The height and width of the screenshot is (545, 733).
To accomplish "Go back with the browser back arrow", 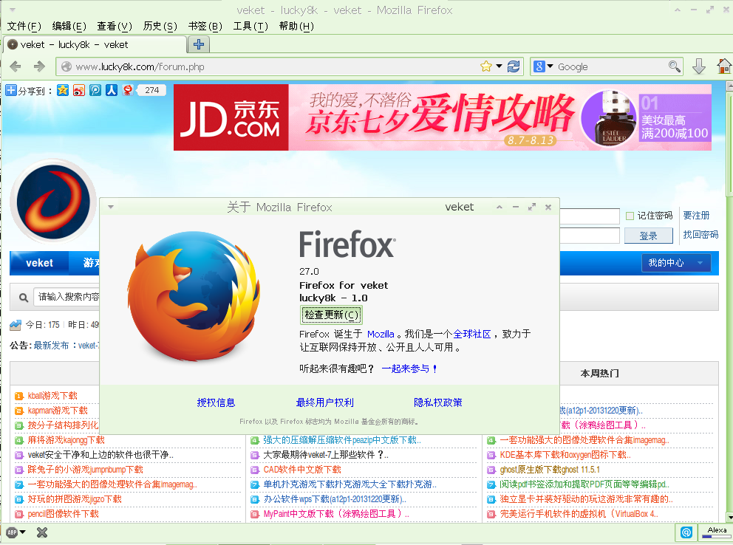I will click(16, 66).
